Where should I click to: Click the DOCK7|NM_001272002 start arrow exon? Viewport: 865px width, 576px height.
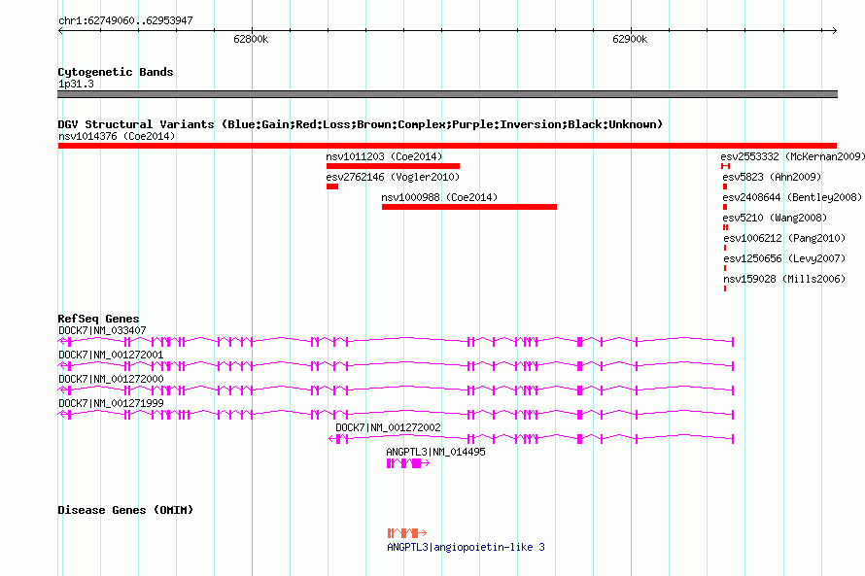pos(338,439)
